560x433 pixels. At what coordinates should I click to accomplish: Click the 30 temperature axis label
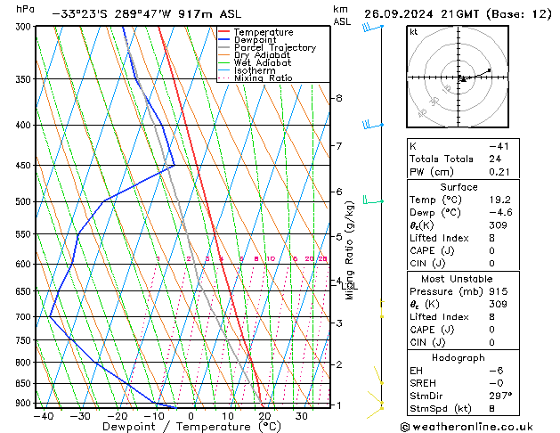click(x=302, y=416)
